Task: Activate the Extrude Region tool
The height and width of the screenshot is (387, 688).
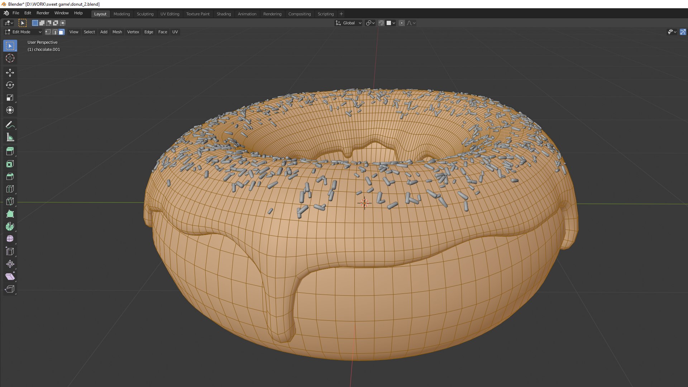Action: pyautogui.click(x=10, y=151)
